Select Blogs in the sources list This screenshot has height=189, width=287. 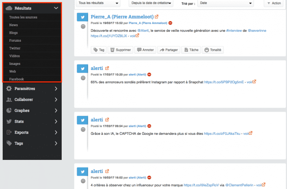coord(13,33)
